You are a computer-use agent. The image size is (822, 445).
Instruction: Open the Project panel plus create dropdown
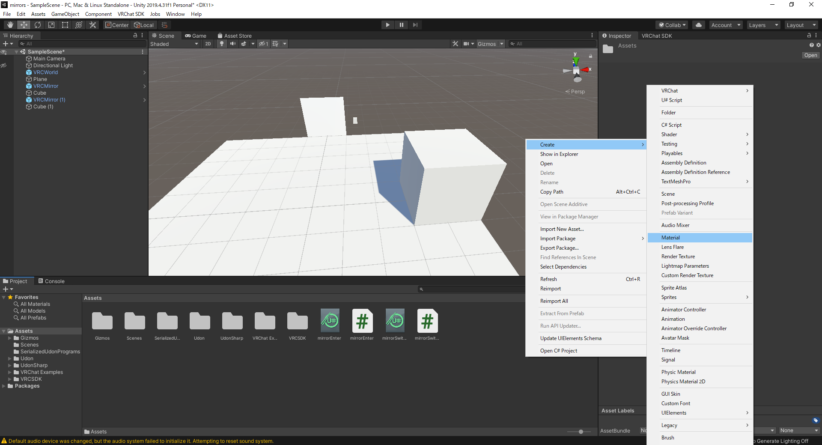8,289
